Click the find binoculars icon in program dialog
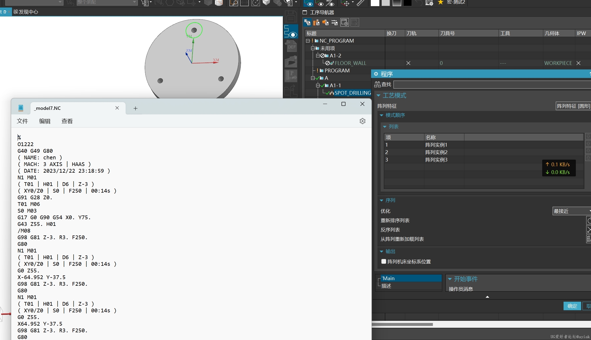This screenshot has width=591, height=340. pos(377,84)
